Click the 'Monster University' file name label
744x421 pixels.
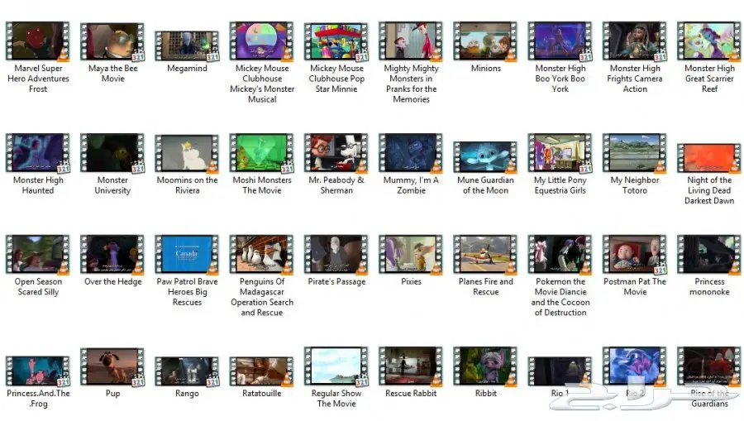pyautogui.click(x=112, y=185)
